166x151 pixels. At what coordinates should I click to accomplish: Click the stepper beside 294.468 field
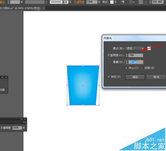pos(150,2)
